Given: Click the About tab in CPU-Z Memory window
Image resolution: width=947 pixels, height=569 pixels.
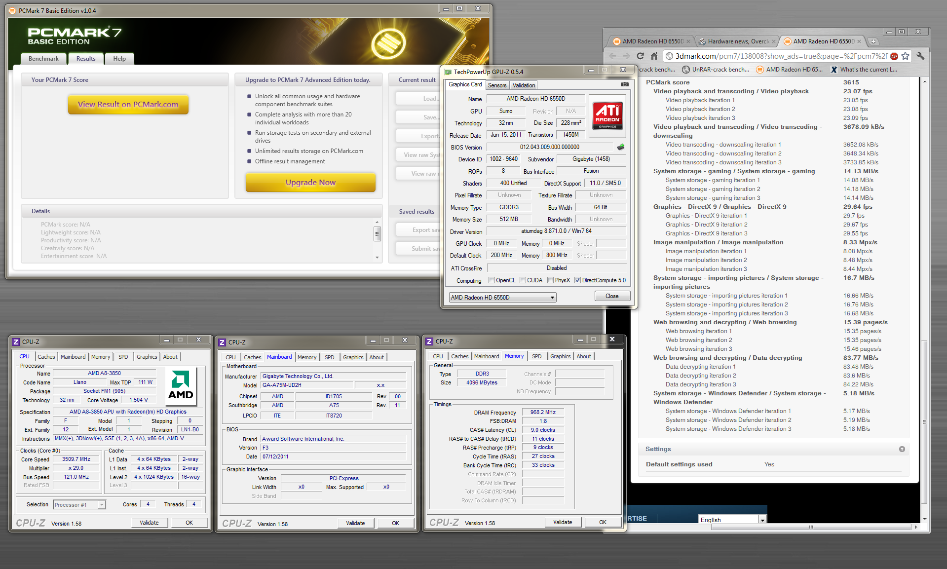Looking at the screenshot, I should click(x=584, y=356).
